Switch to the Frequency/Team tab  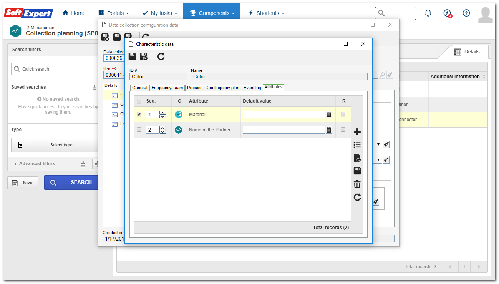[x=167, y=88]
